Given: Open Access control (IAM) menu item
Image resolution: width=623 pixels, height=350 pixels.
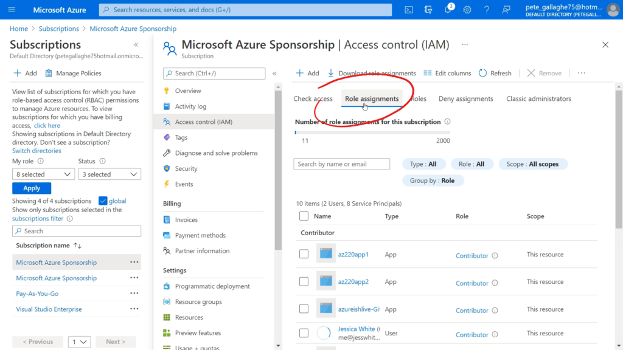Looking at the screenshot, I should click(x=214, y=122).
